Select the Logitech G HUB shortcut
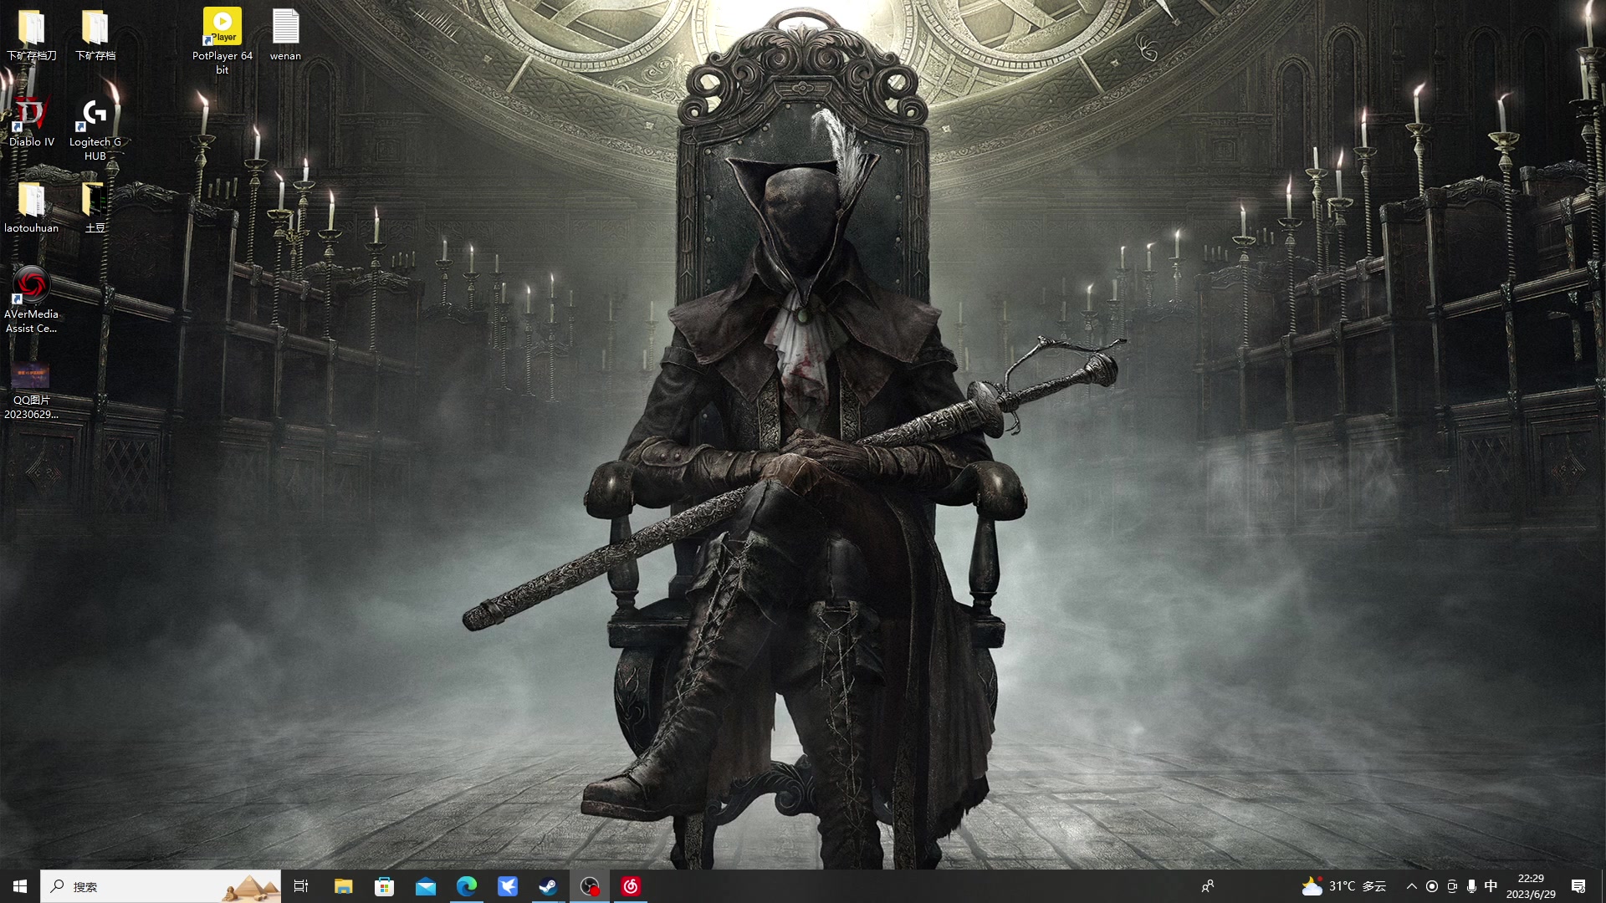 click(x=95, y=129)
